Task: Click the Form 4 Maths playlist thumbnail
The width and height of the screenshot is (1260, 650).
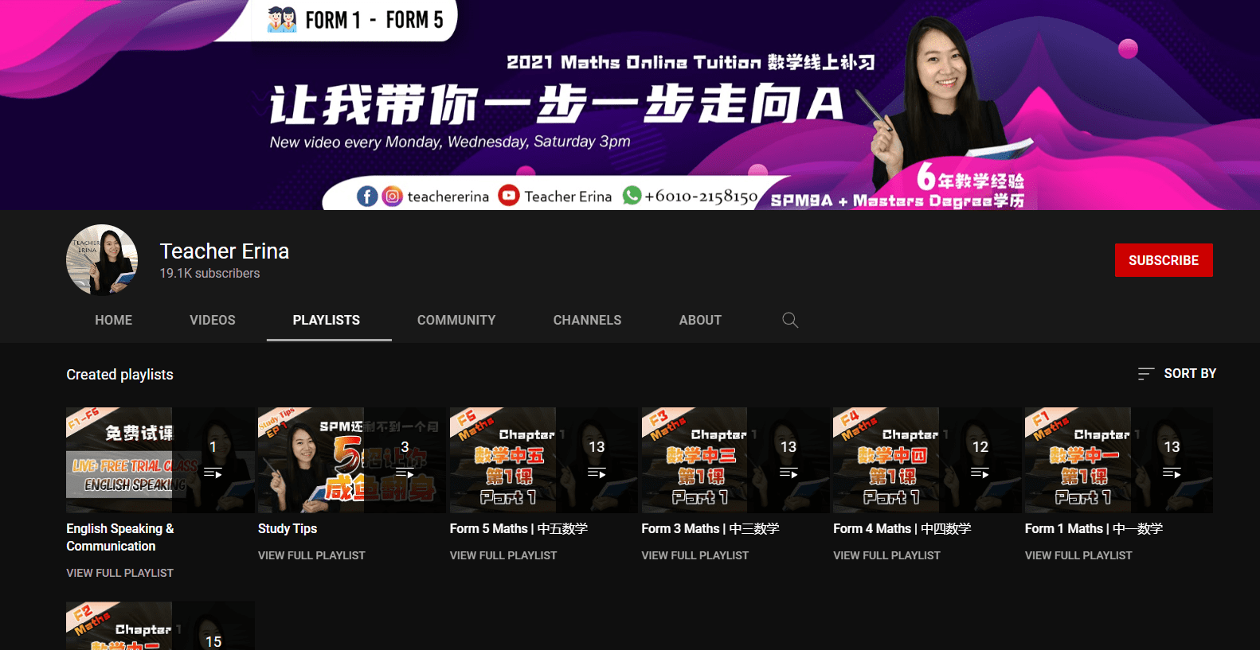Action: (x=927, y=460)
